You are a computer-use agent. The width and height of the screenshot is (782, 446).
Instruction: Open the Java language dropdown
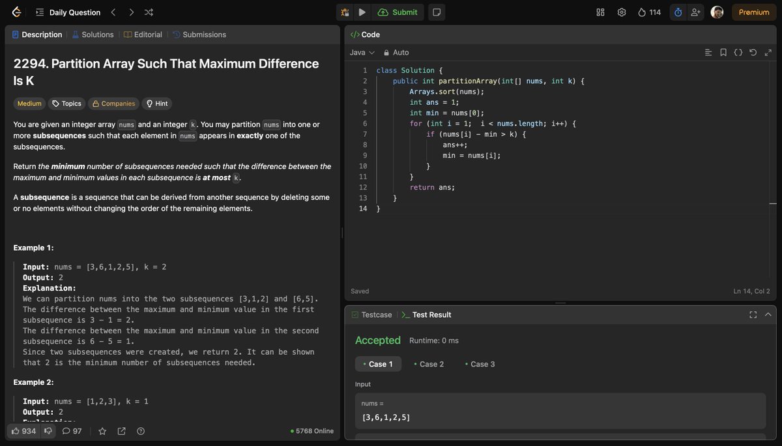(x=362, y=52)
